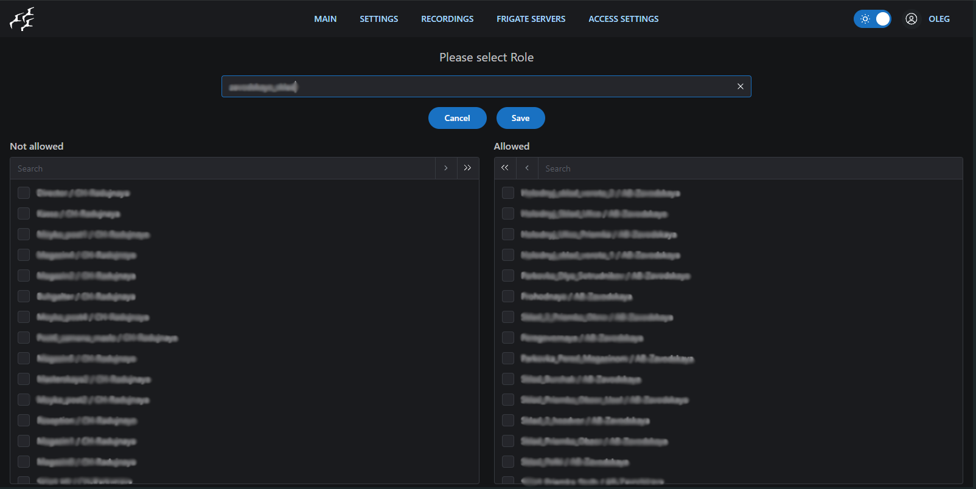Move all items to Allowed with double right arrow
Viewport: 976px width, 489px height.
[x=467, y=168]
